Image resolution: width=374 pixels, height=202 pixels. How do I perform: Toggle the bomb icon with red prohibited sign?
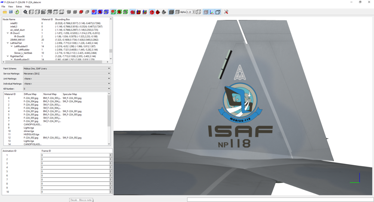152,12
